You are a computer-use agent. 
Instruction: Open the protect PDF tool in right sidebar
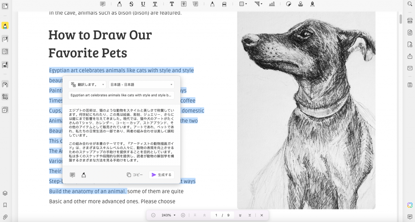410,45
